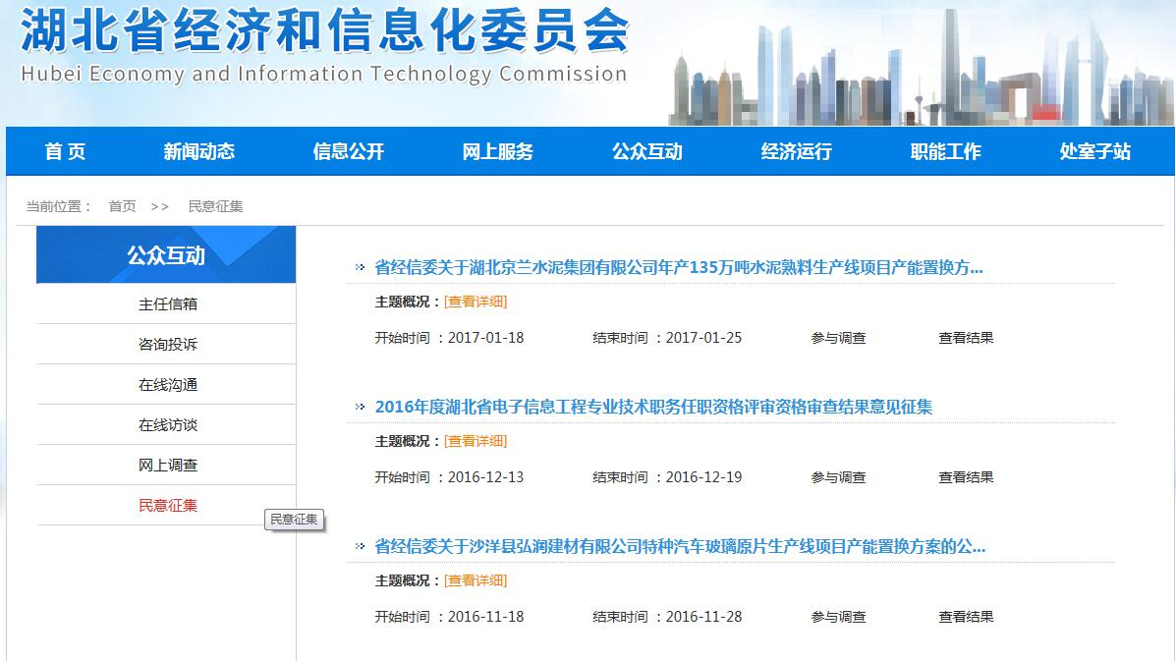Click 民意征集 in the breadcrumb
Image resolution: width=1176 pixels, height=661 pixels.
[x=215, y=206]
